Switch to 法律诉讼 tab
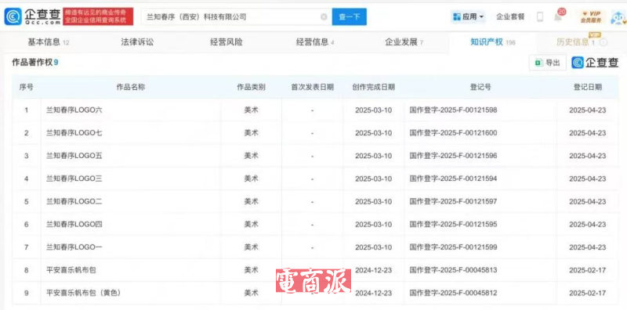This screenshot has height=310, width=627. pos(137,42)
